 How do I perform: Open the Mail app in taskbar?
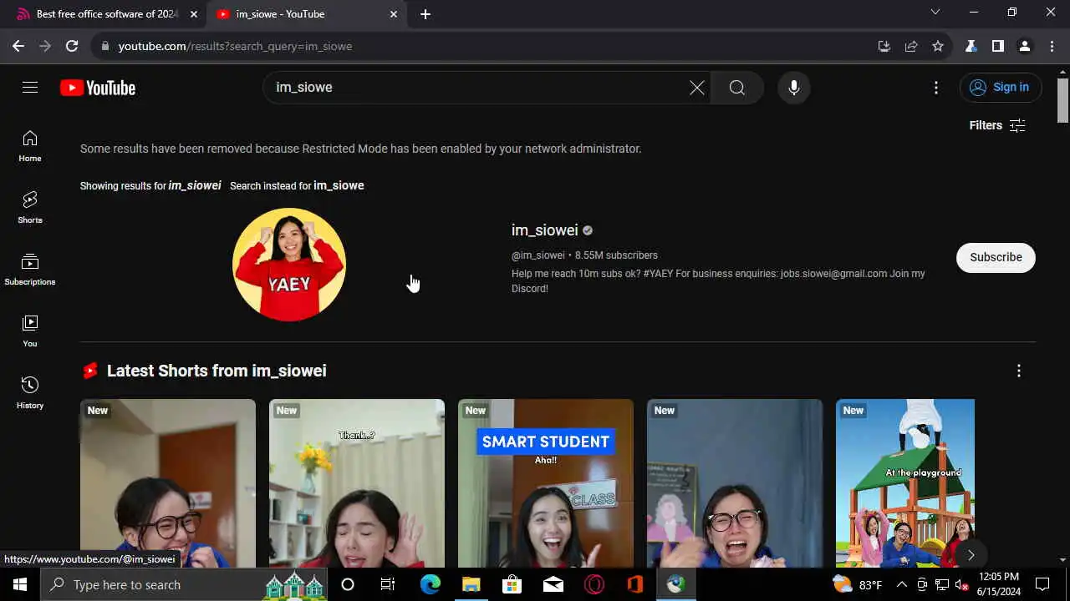[x=553, y=584]
